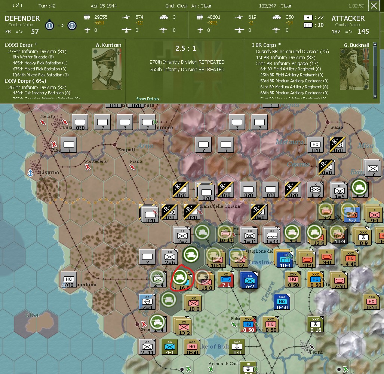
Task: Select the 0-16 corps support counter
Action: click(316, 324)
